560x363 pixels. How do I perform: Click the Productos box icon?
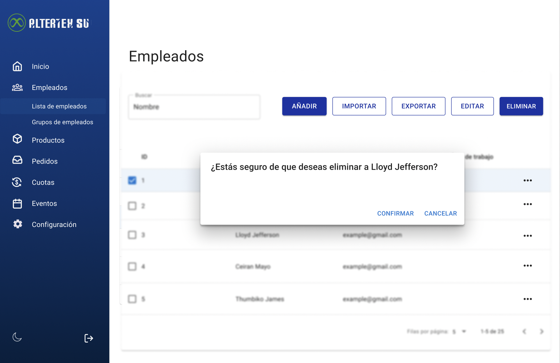click(17, 139)
